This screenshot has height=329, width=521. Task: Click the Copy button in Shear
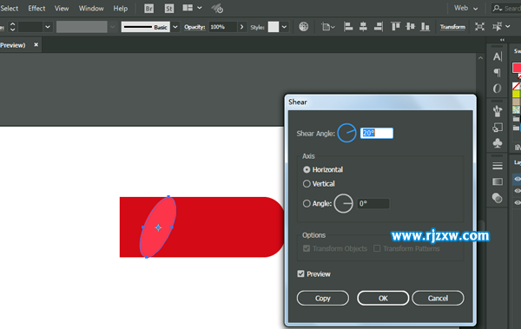tap(323, 298)
